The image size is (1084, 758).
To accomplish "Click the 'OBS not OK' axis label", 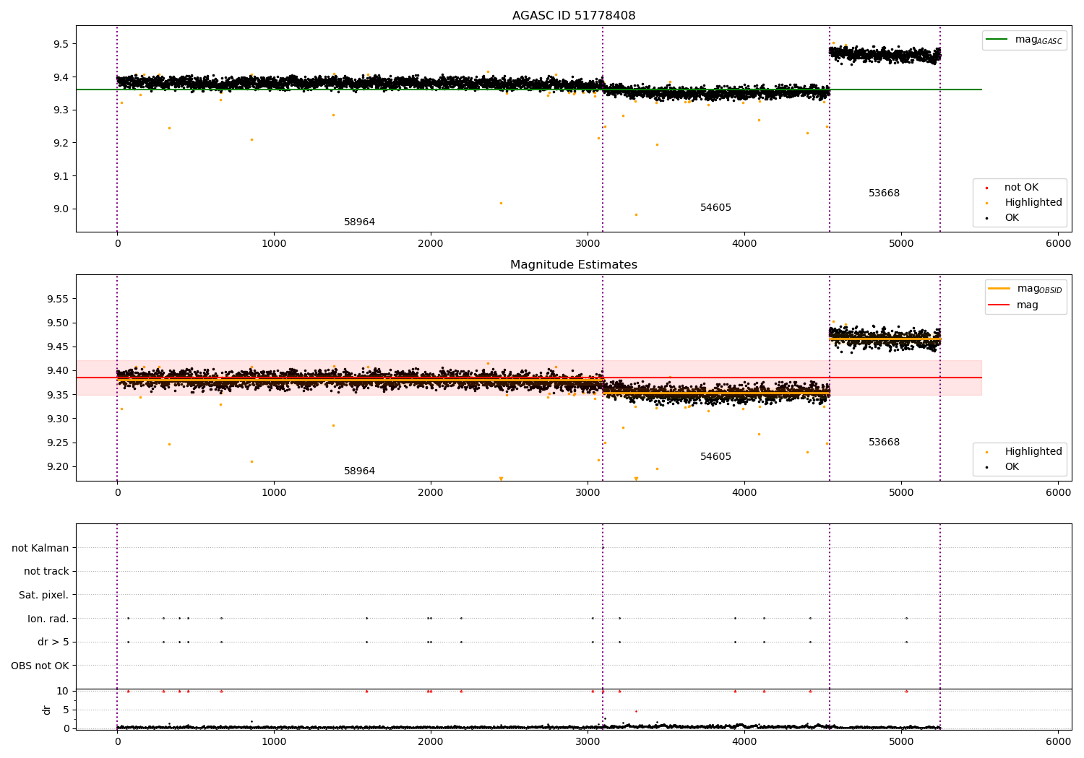I will click(40, 666).
